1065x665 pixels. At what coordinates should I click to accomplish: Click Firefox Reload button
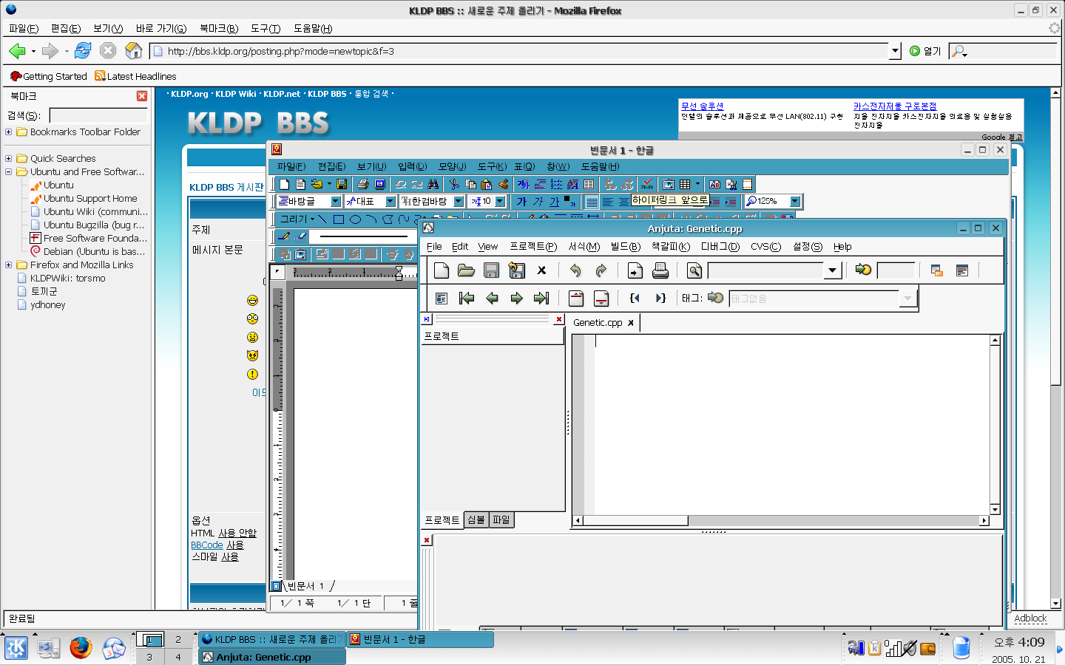click(83, 50)
